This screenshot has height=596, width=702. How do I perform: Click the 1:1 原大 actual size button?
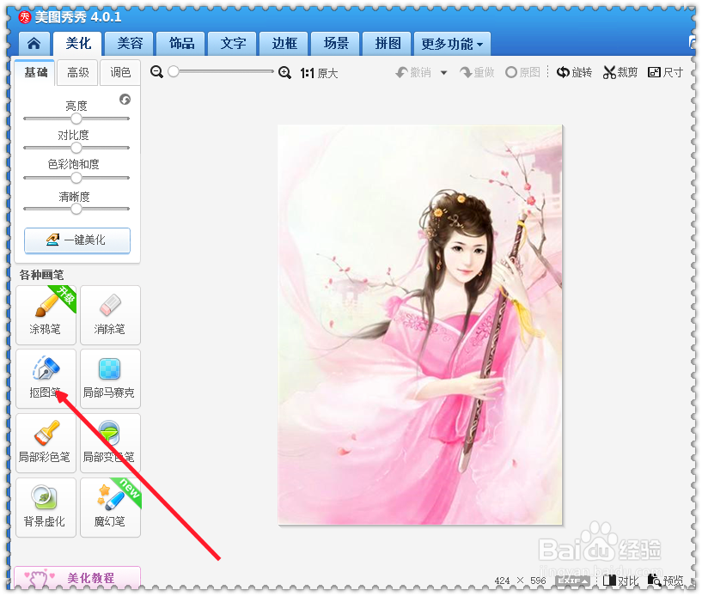pos(319,73)
